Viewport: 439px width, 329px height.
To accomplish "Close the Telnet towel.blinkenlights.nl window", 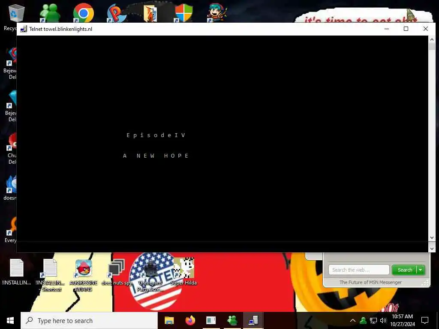I will [x=426, y=29].
